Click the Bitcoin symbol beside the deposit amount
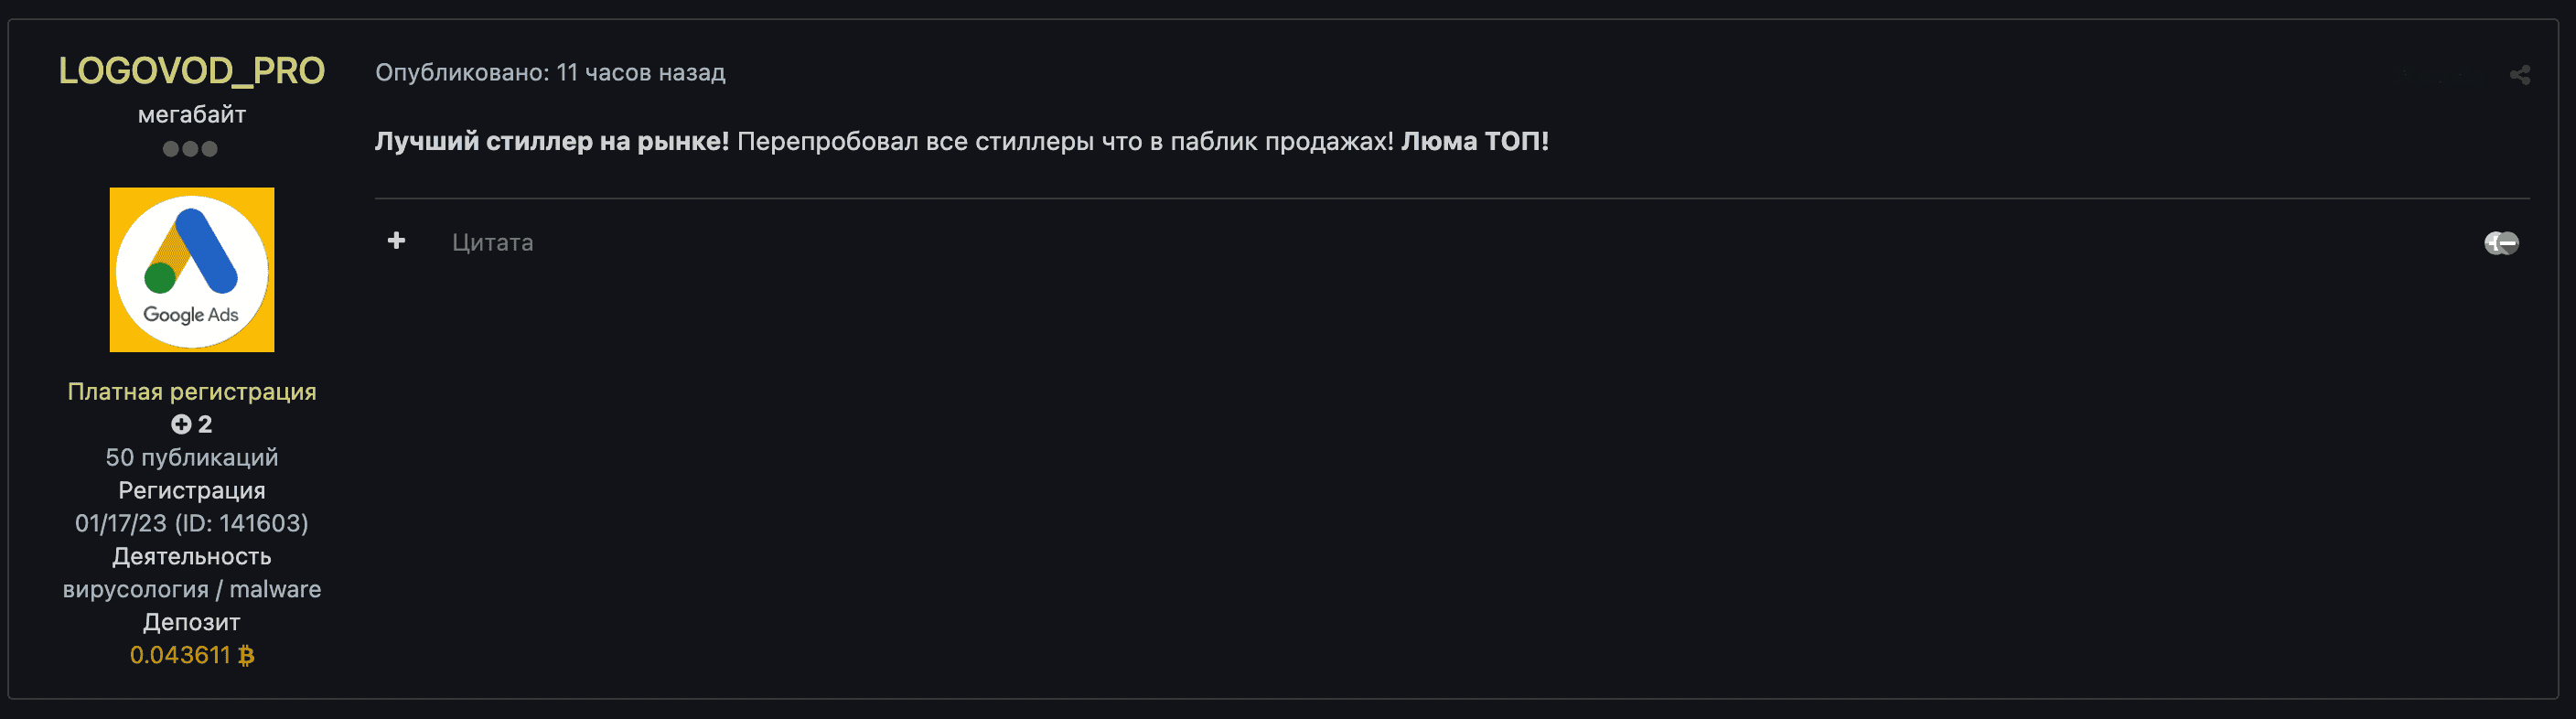Image resolution: width=2576 pixels, height=719 pixels. 246,655
